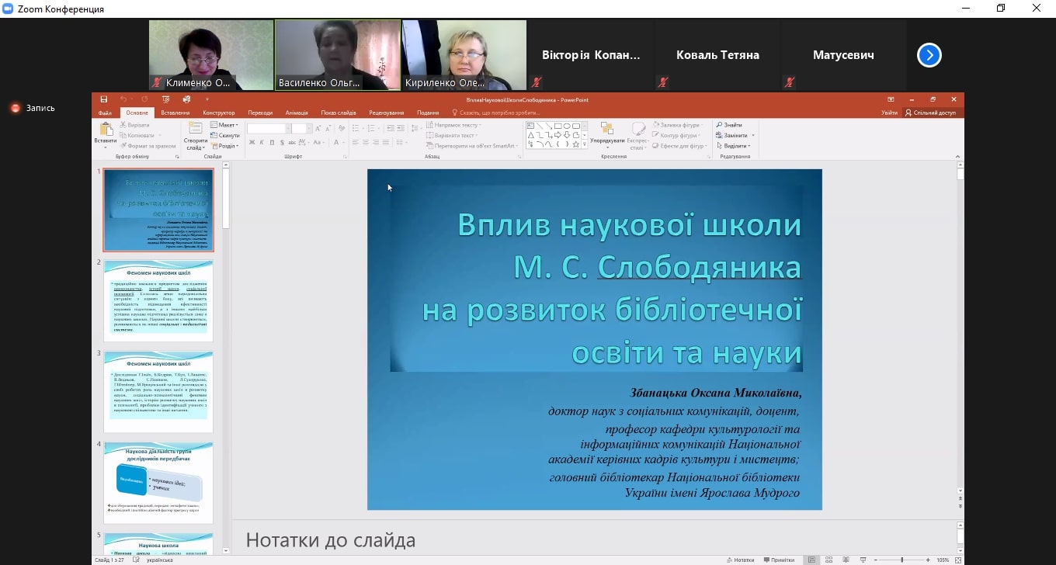1056x565 pixels.
Task: Click the blue next-participants arrow in Zoom
Action: pos(929,55)
